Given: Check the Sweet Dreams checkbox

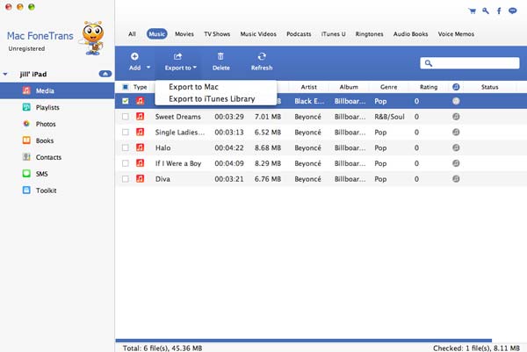Looking at the screenshot, I should pos(126,117).
